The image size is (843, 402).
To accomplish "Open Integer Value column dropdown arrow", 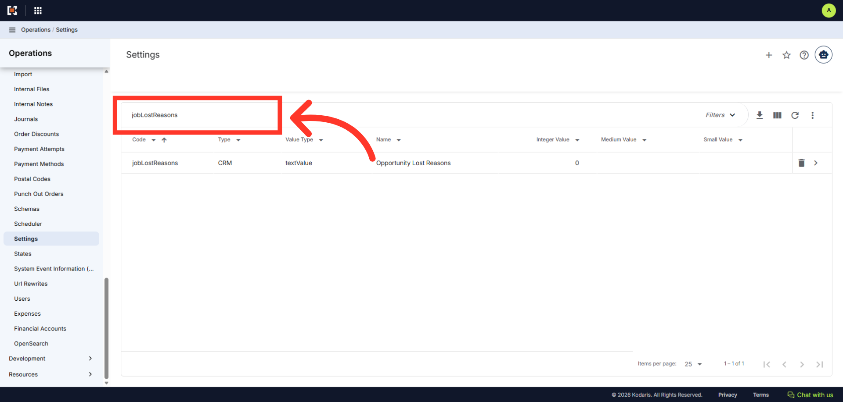I will (x=577, y=140).
